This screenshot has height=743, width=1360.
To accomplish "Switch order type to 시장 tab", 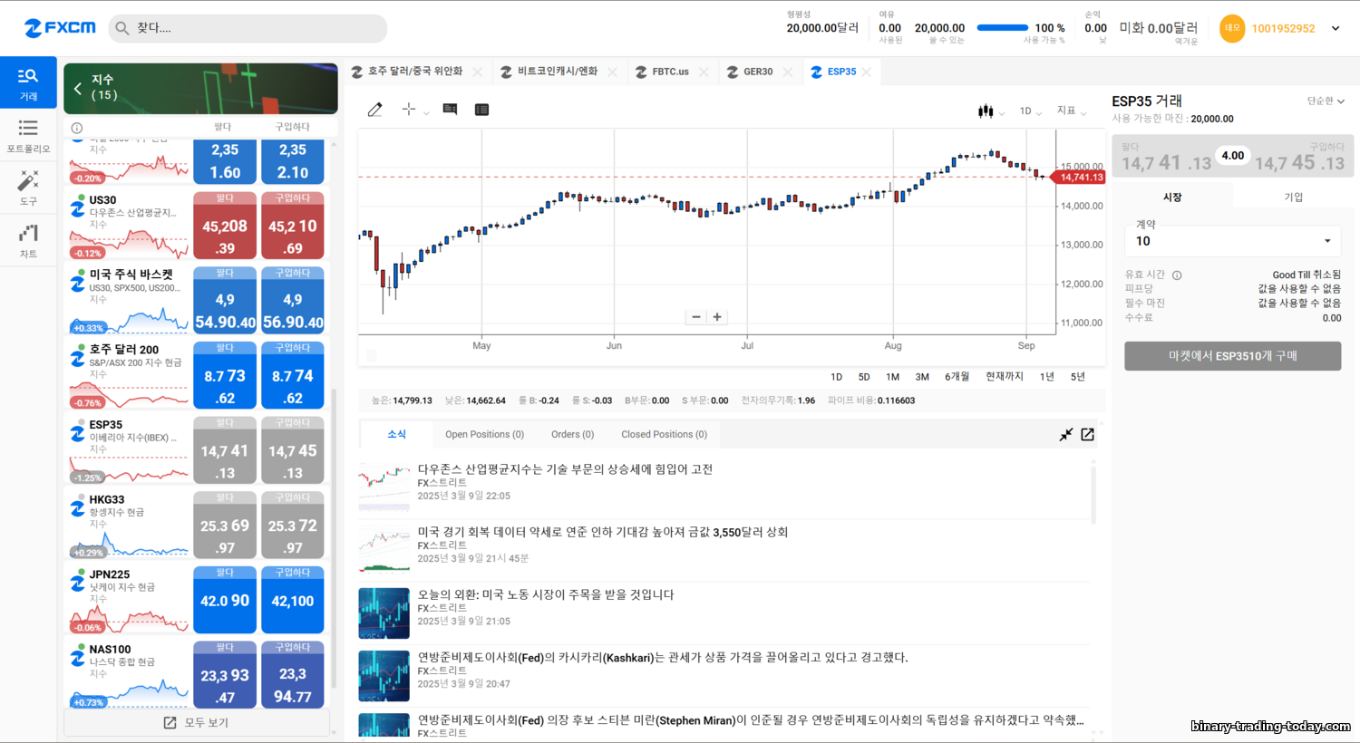I will (x=1172, y=197).
